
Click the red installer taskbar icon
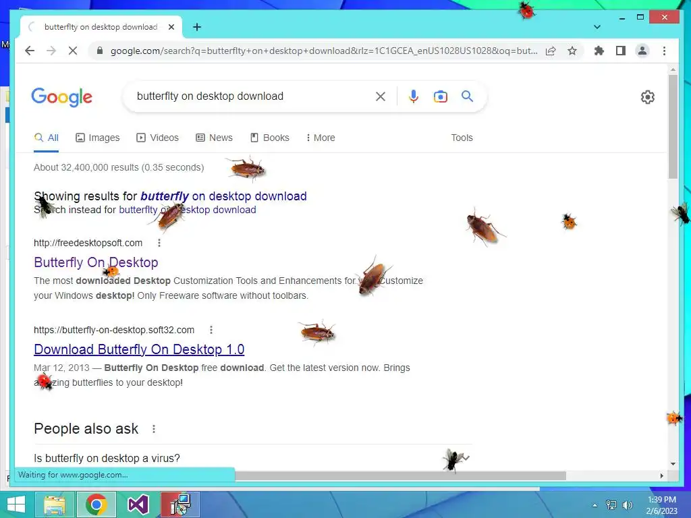180,505
